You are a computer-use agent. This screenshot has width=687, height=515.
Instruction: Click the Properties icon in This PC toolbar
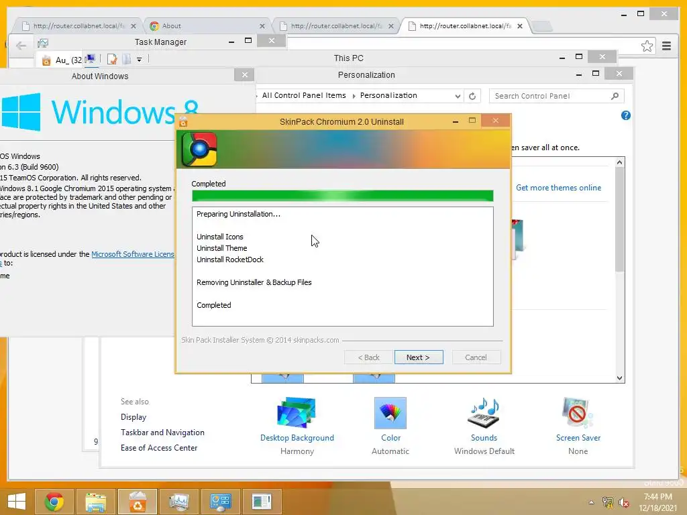pos(112,59)
